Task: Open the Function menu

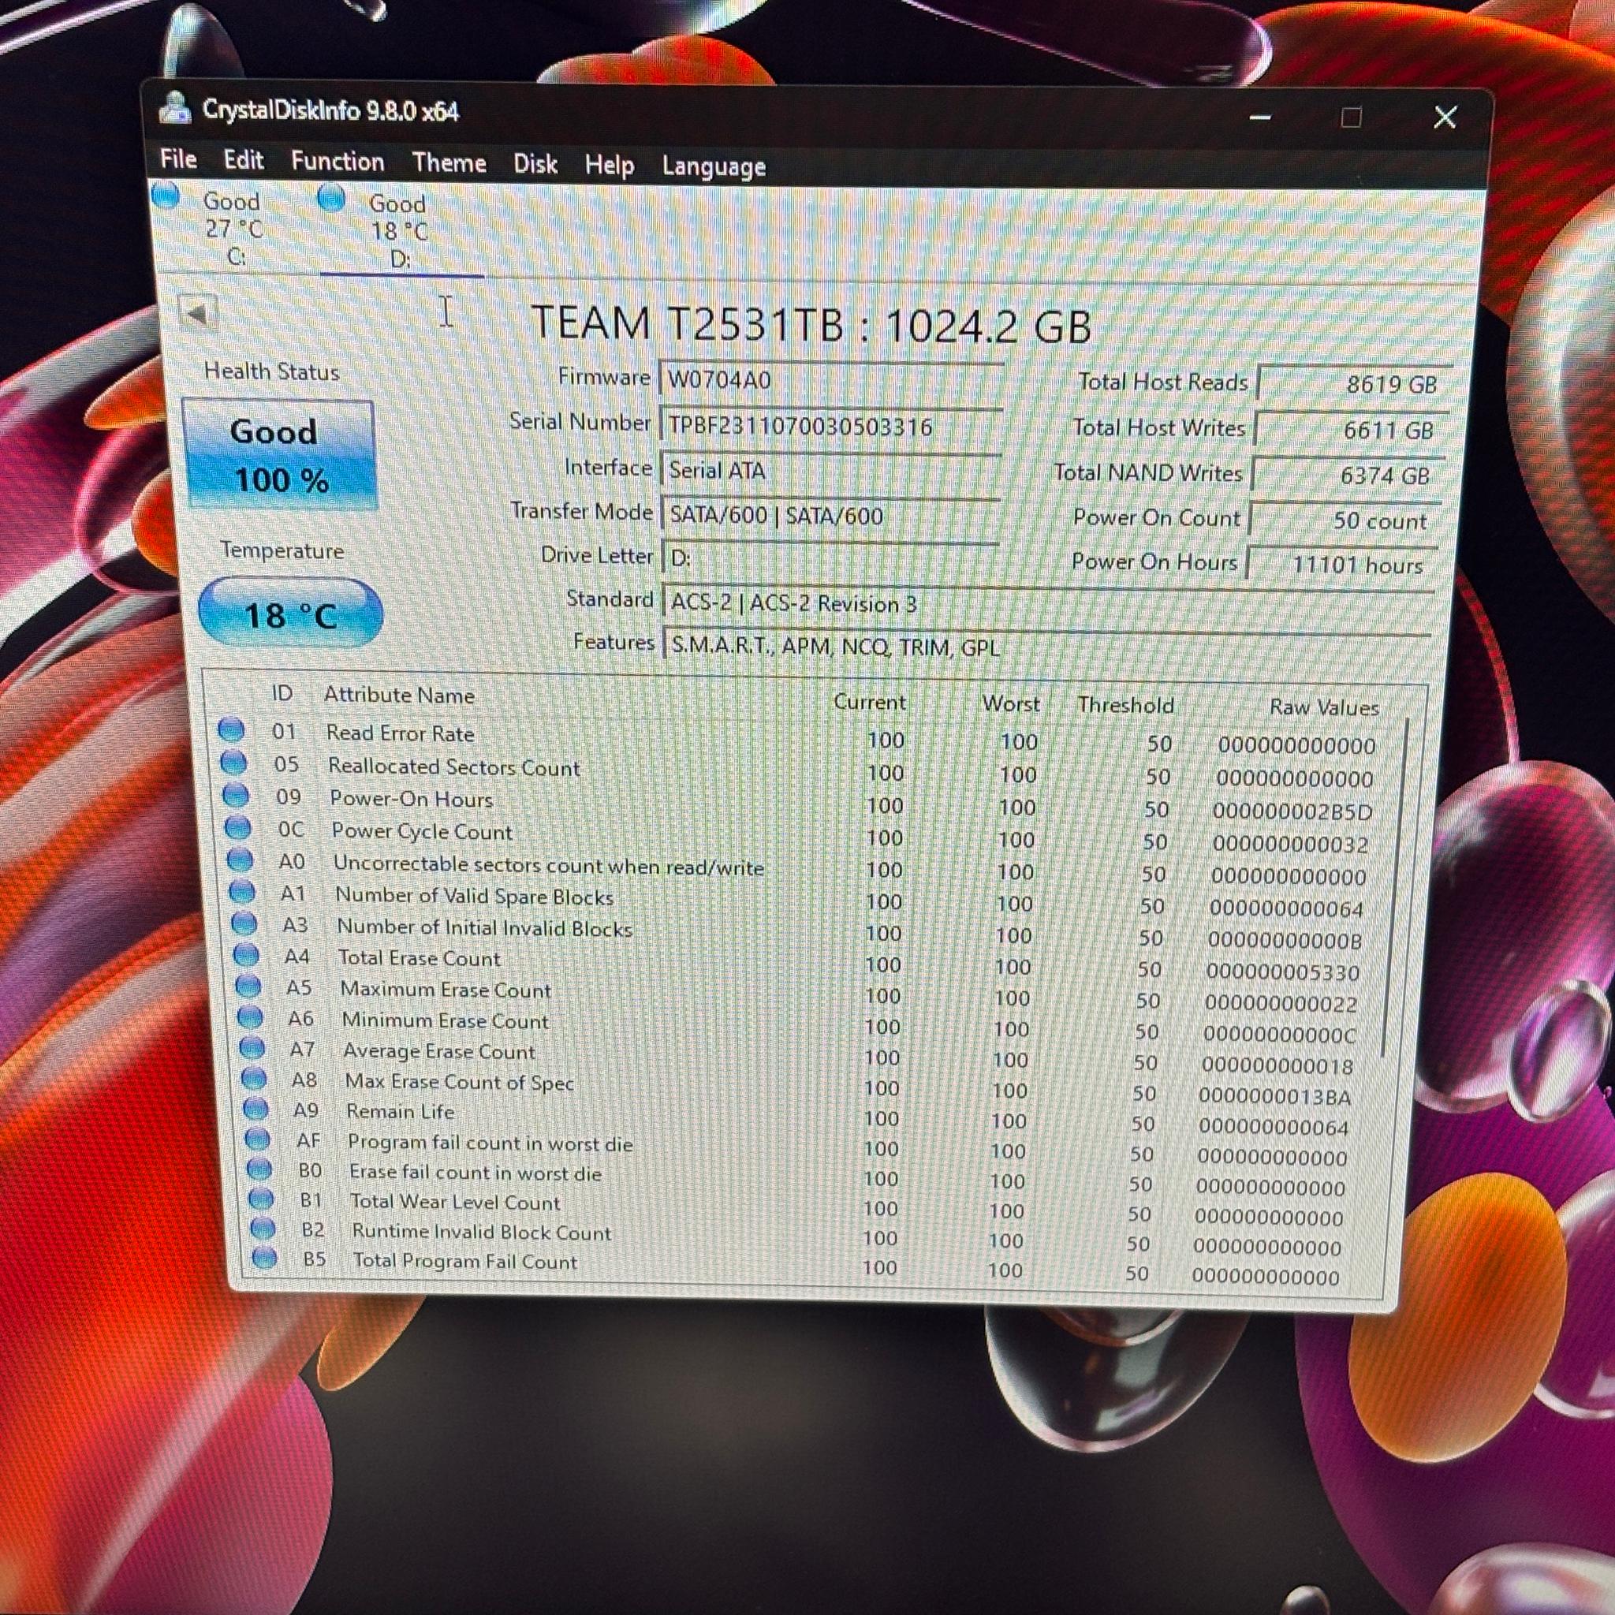Action: click(338, 162)
